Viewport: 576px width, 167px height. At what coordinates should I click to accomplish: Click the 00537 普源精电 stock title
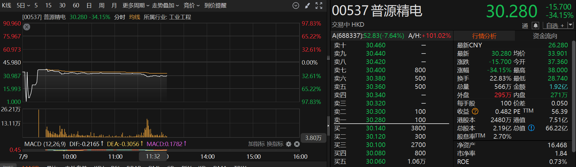377,11
